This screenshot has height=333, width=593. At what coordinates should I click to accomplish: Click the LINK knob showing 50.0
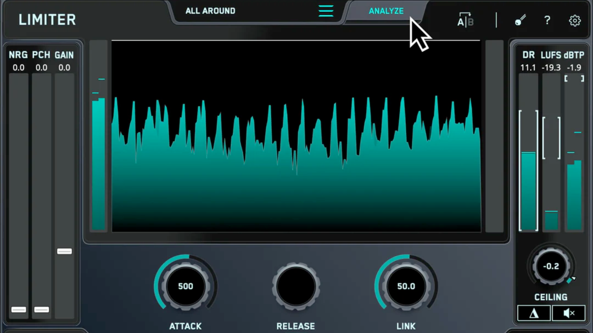406,286
